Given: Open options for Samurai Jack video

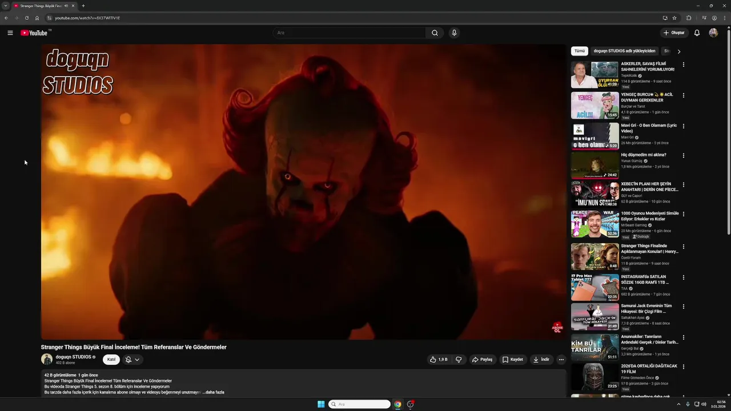Looking at the screenshot, I should [683, 307].
